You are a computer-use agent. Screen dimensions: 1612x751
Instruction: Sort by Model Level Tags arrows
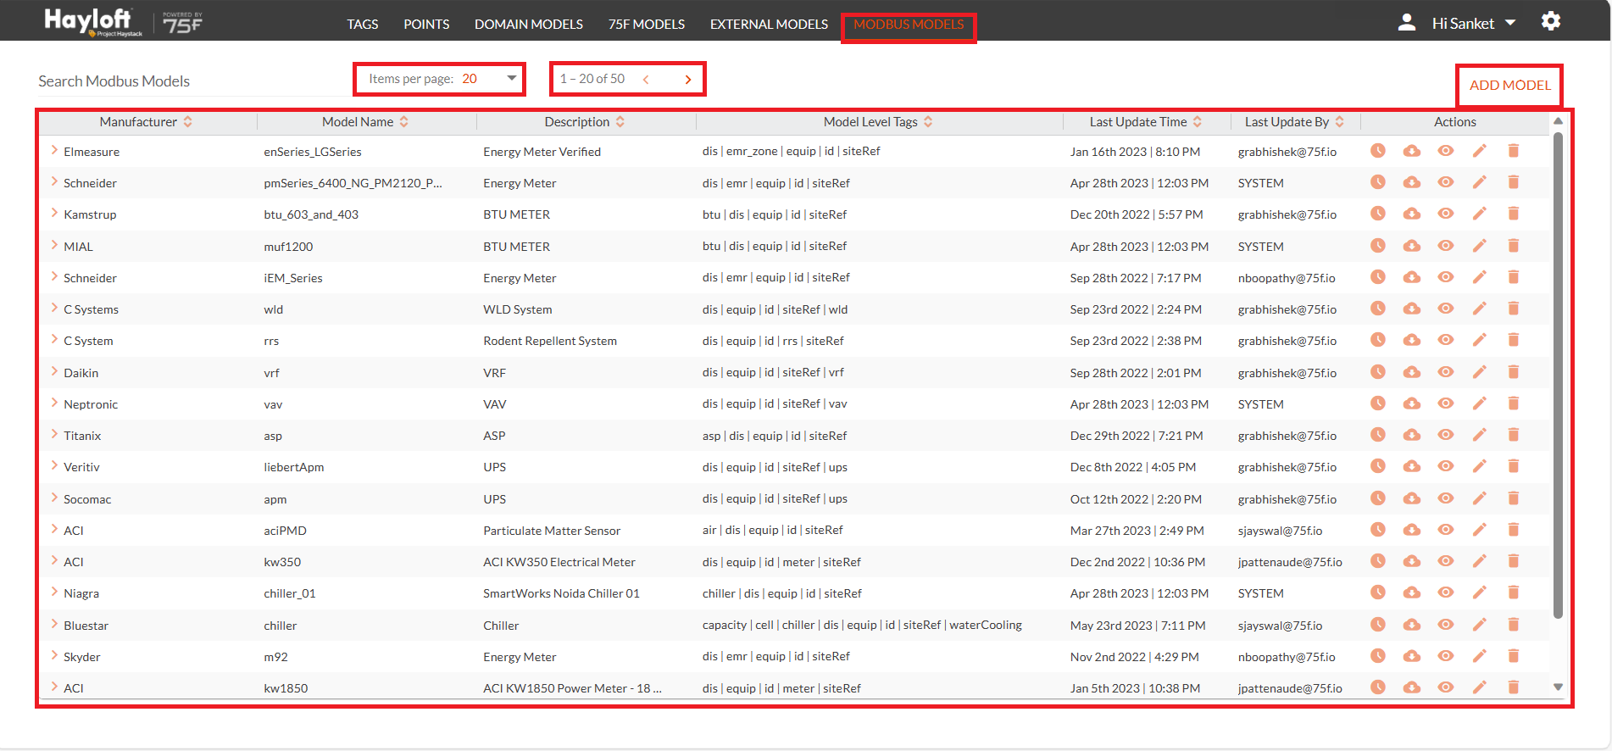[x=928, y=122]
